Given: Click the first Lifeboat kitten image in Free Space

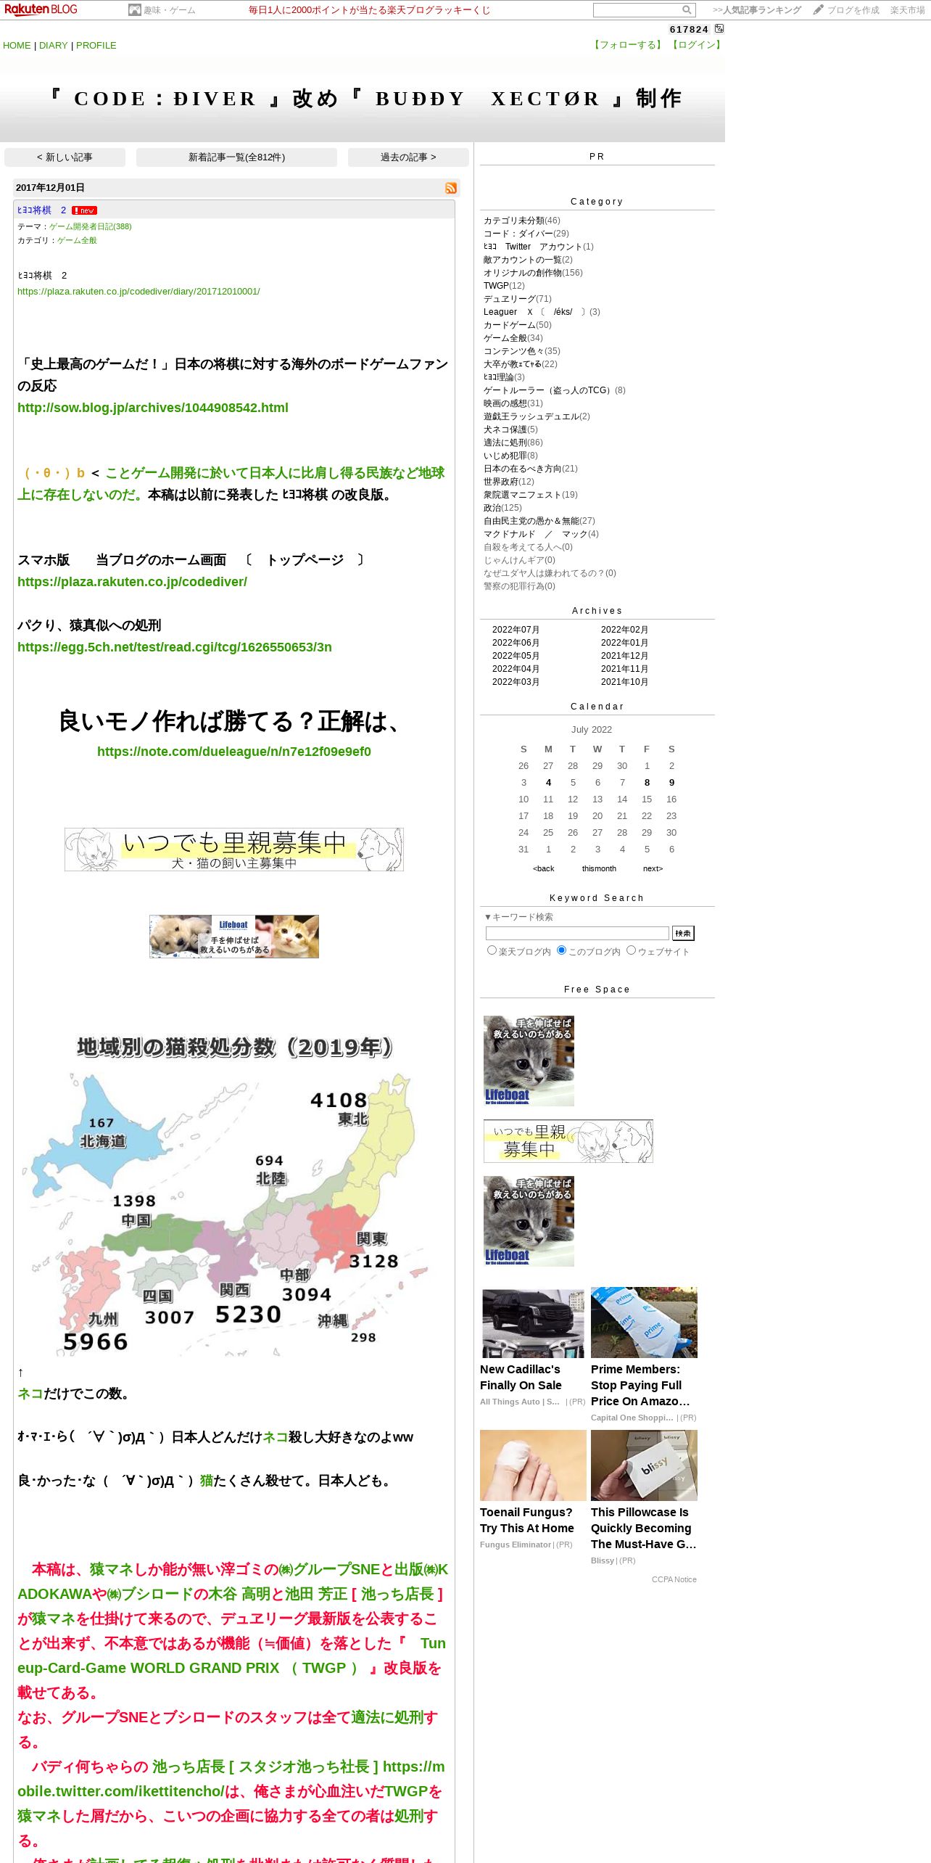Looking at the screenshot, I should (529, 1061).
